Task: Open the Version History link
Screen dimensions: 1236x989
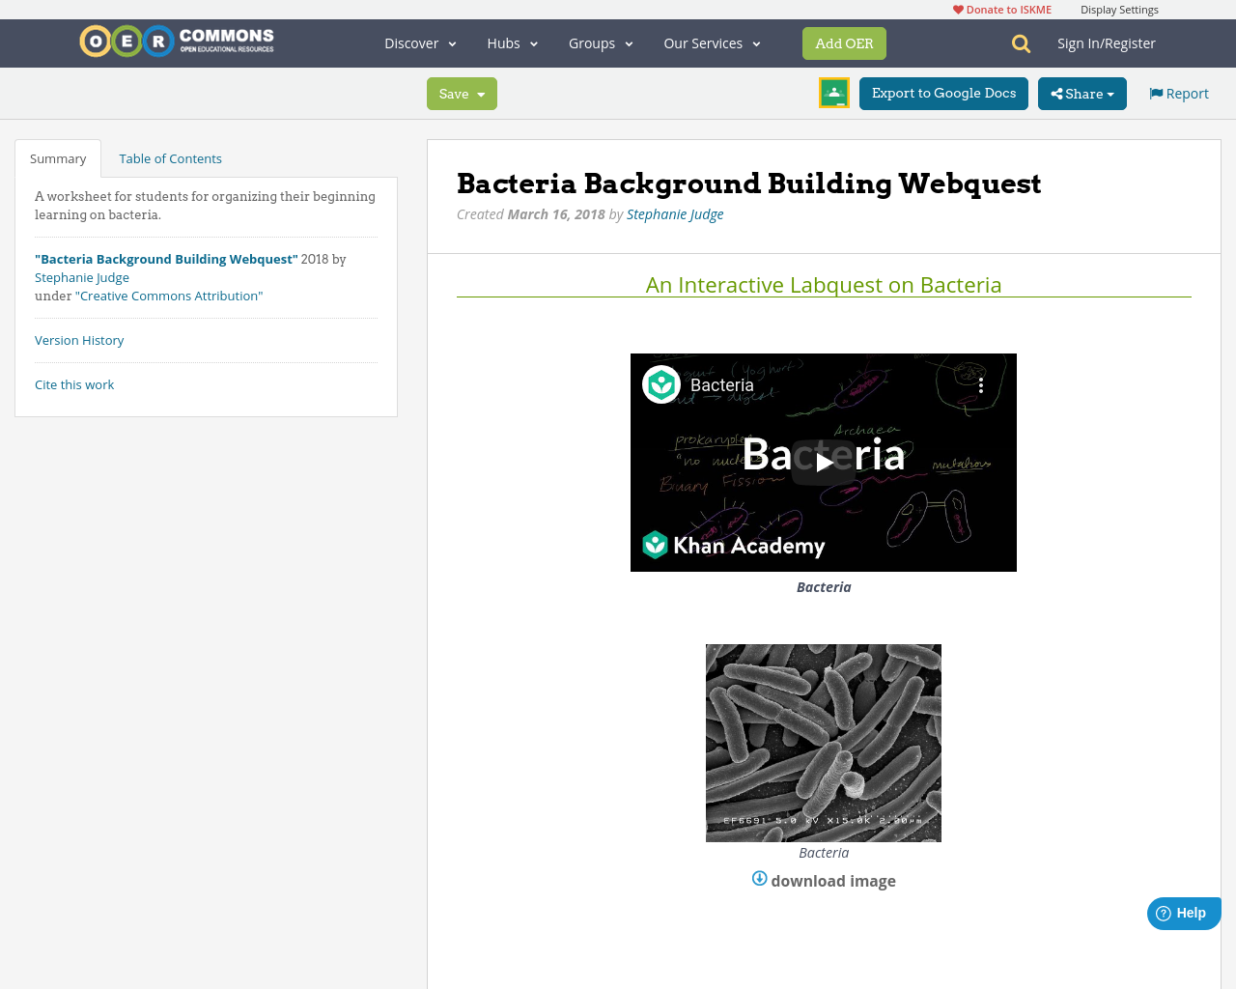Action: (x=79, y=339)
